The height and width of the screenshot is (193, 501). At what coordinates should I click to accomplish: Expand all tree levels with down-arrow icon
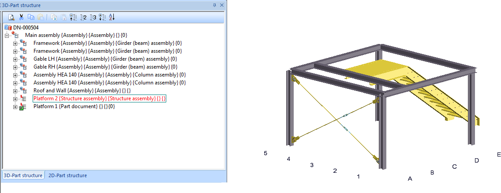102,17
